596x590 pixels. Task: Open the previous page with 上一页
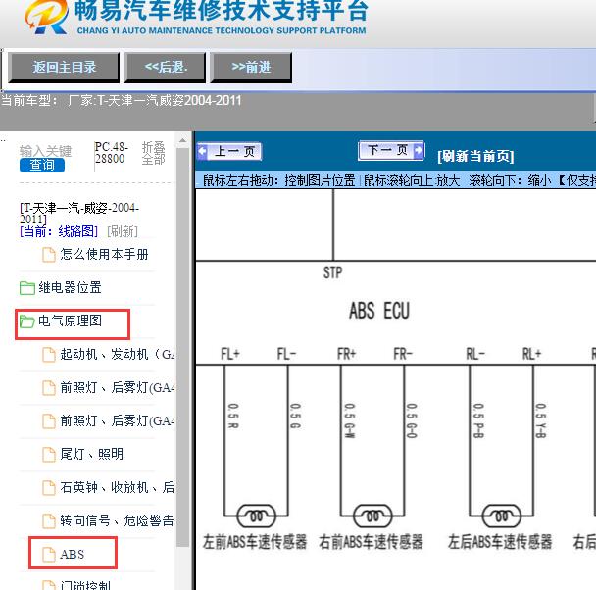pos(229,151)
